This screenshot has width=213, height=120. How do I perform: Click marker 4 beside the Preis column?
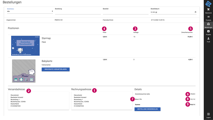point(104,29)
